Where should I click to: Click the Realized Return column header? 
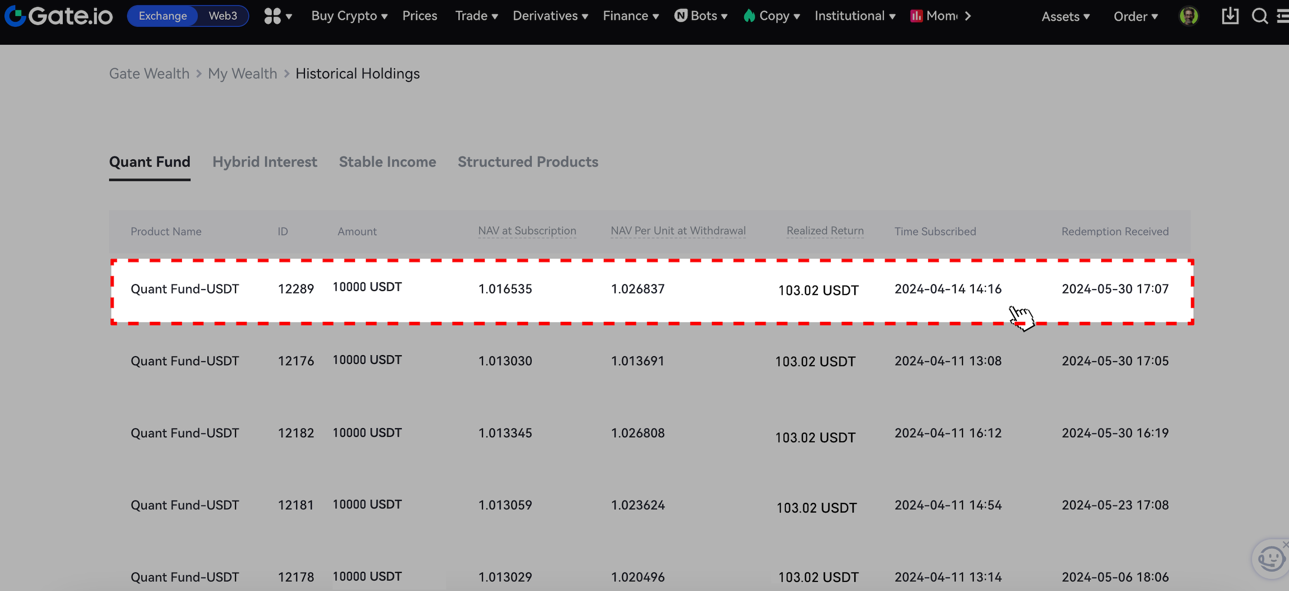(x=825, y=230)
